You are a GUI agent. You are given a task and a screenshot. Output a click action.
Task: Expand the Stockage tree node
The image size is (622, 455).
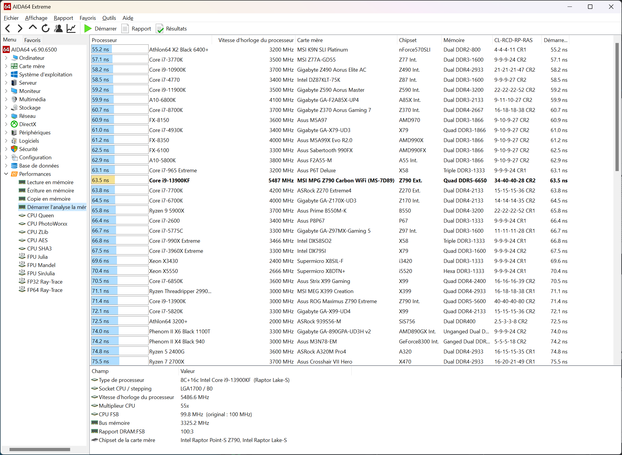click(6, 108)
